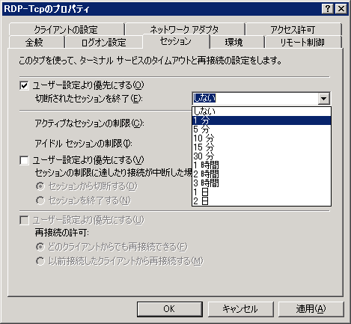
Task: Close the RDP-Tcp properties dialog
Action: tap(341, 9)
